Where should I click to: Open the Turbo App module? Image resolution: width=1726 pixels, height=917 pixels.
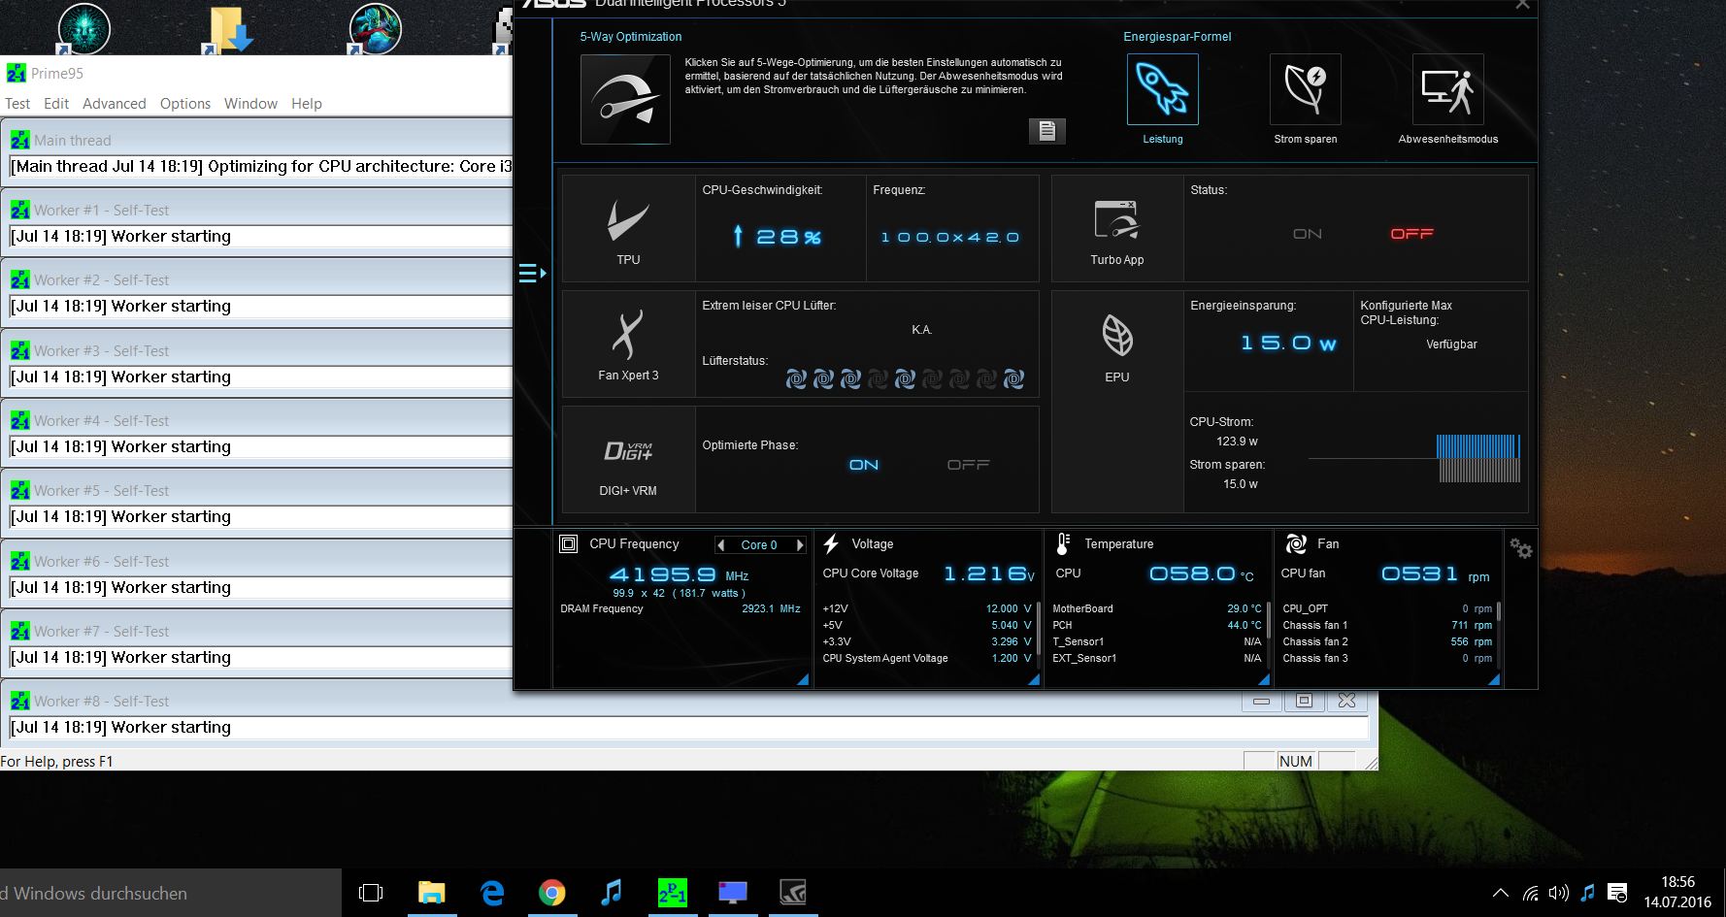[1117, 229]
